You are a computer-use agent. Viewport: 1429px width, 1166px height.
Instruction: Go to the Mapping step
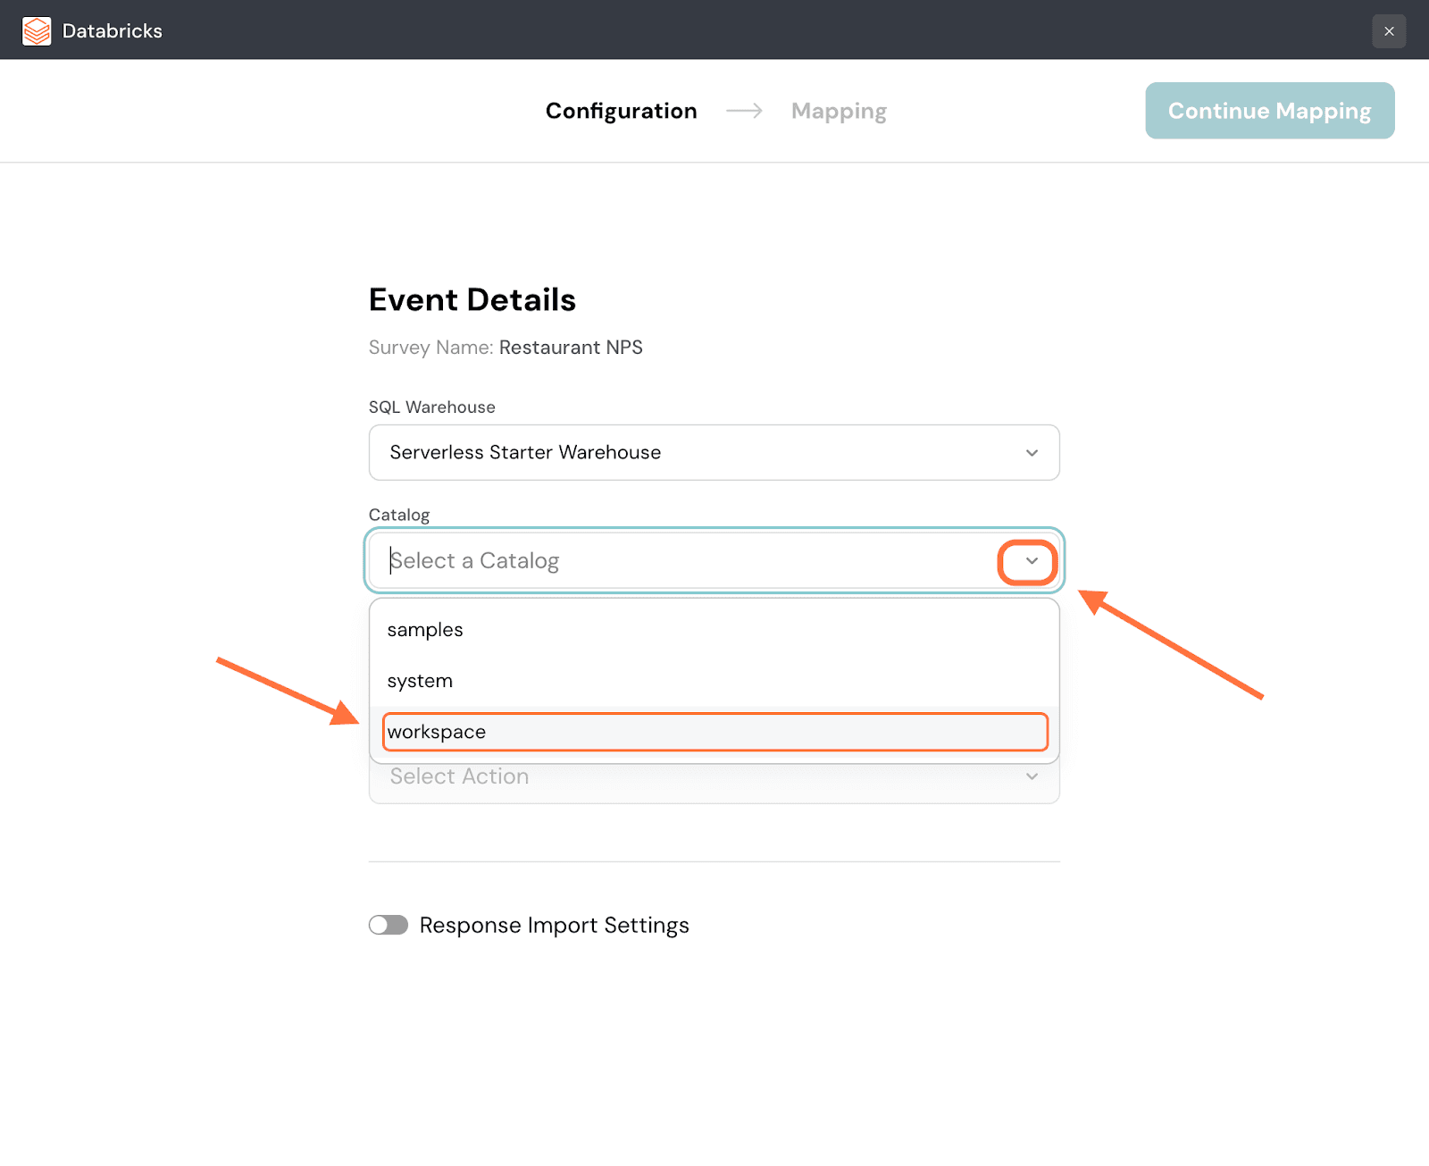pyautogui.click(x=839, y=111)
